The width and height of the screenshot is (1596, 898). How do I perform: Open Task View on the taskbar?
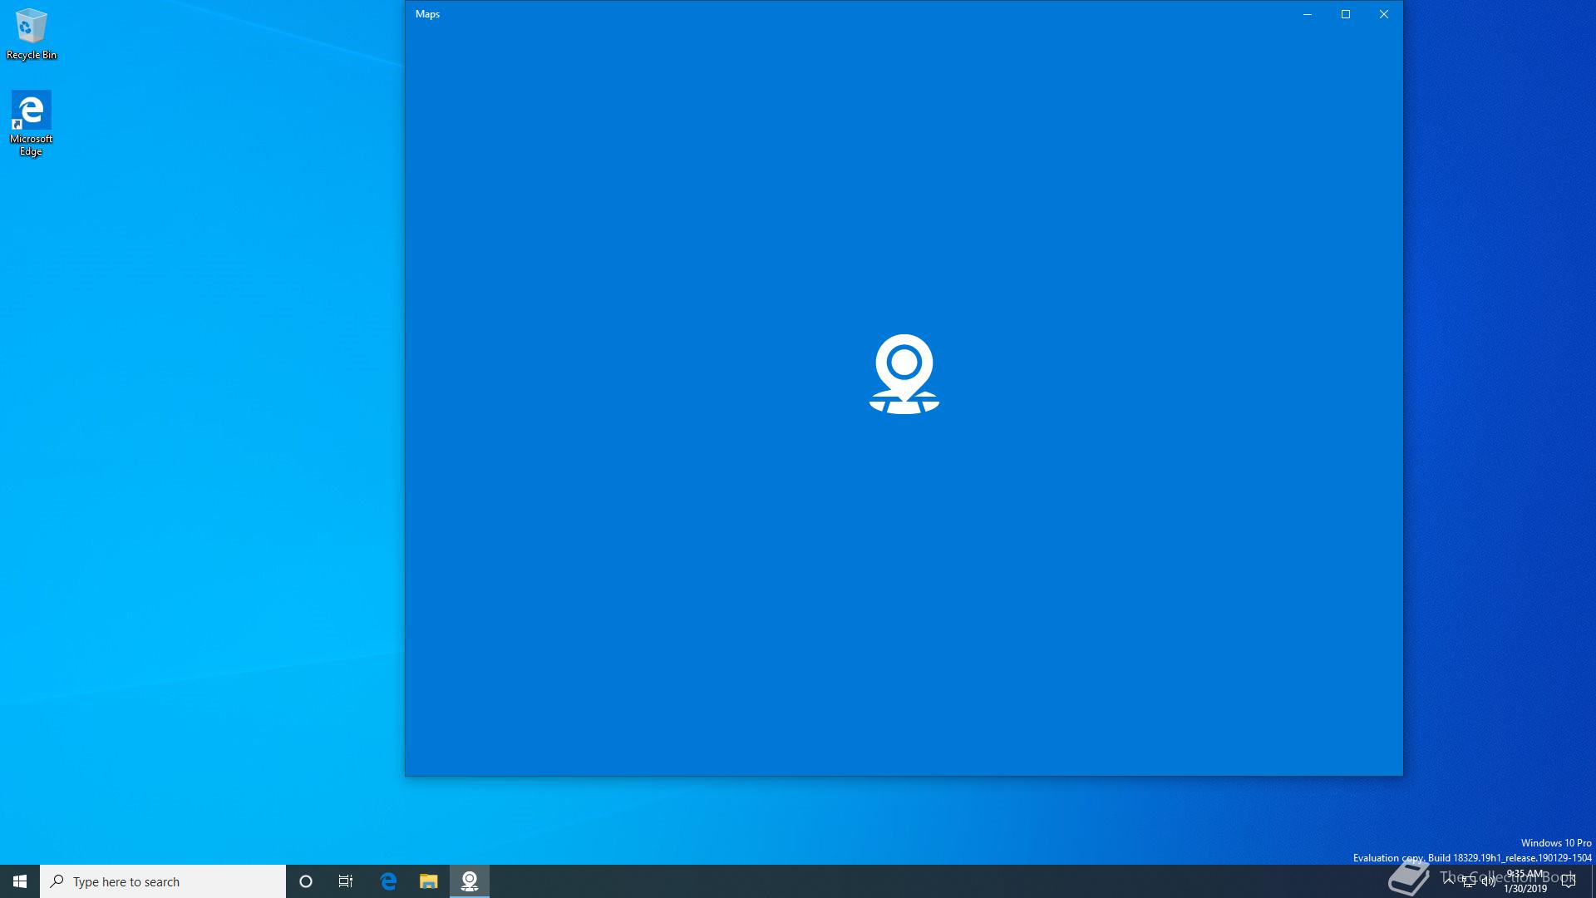coord(346,881)
